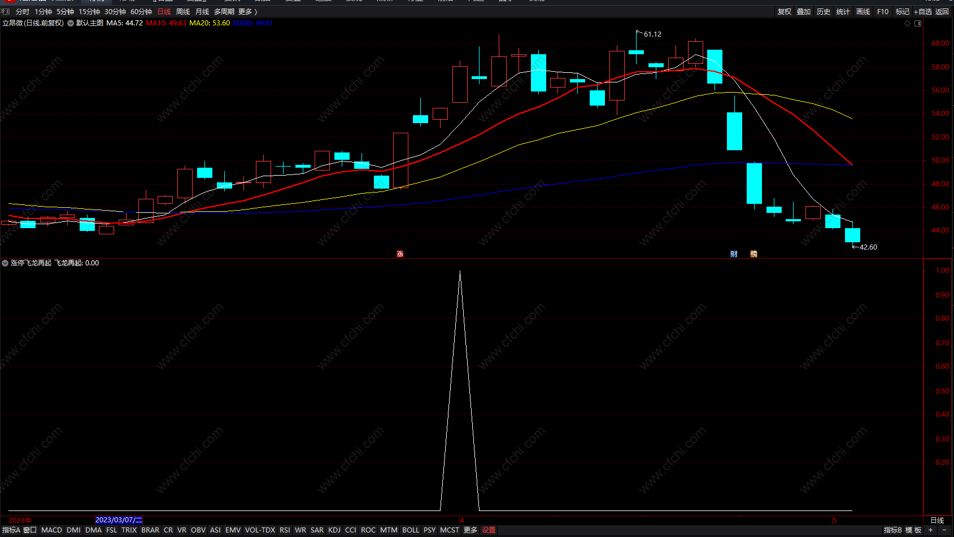Click the 统计 statistics button
The width and height of the screenshot is (954, 537).
click(843, 12)
